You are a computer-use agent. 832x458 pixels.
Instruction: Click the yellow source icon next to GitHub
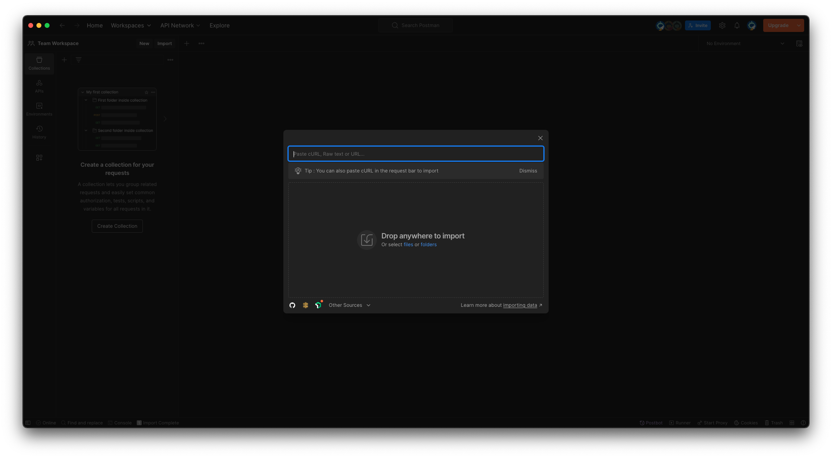[x=305, y=305]
